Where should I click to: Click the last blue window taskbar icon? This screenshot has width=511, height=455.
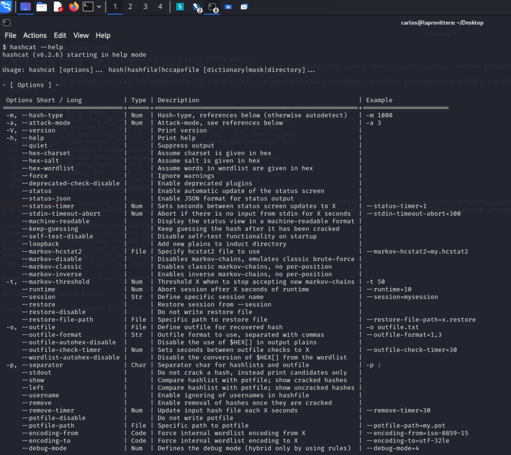click(x=244, y=7)
